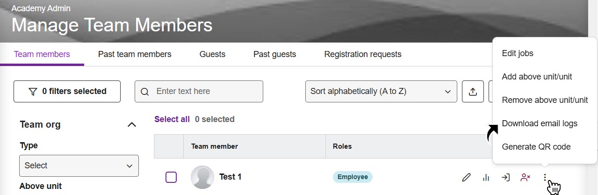Click the magnifier search icon
The image size is (598, 195).
pos(145,92)
